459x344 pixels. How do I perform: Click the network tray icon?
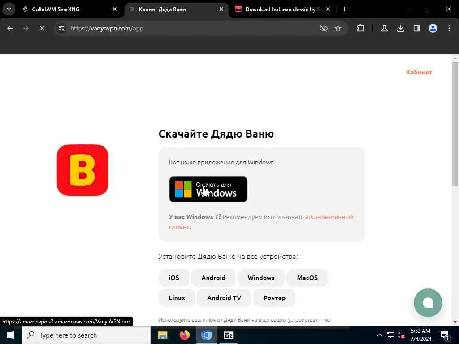pos(390,335)
